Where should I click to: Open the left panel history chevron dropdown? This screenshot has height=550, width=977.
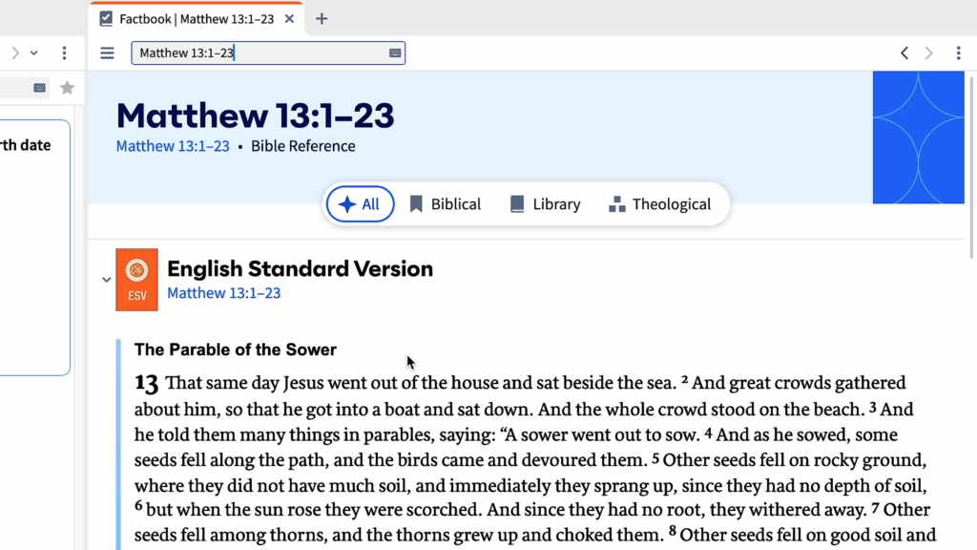click(x=34, y=53)
